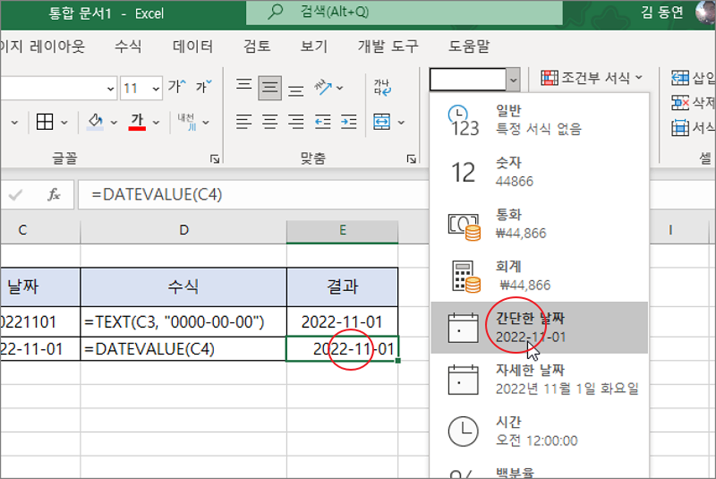Screen dimensions: 716x479
Task: Decrease font size with the 가v icon
Action: [204, 88]
